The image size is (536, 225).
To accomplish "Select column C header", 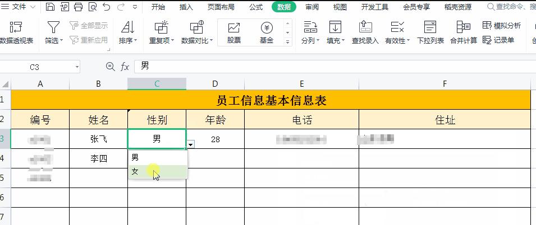I will point(157,84).
